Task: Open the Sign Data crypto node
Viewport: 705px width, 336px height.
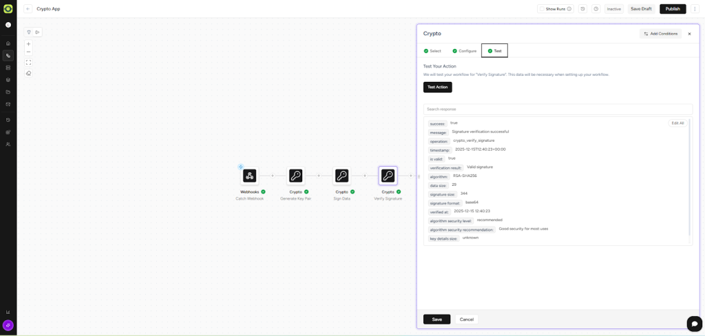Action: (x=341, y=176)
